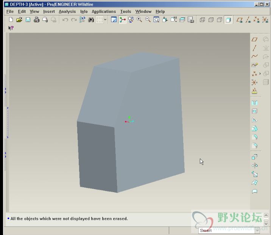
Task: Open the Edit menu
Action: coord(22,11)
